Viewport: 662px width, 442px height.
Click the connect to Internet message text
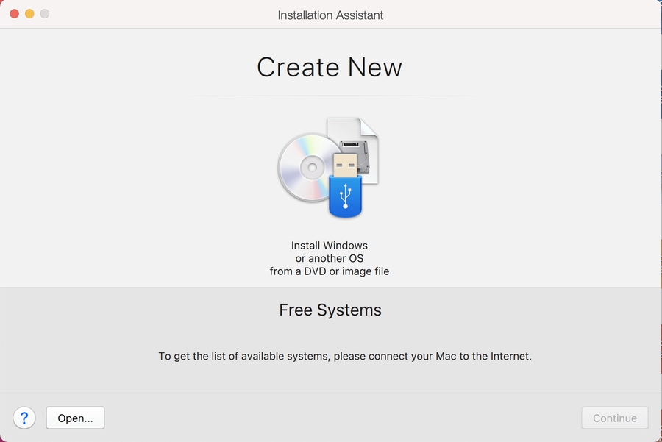pyautogui.click(x=345, y=356)
